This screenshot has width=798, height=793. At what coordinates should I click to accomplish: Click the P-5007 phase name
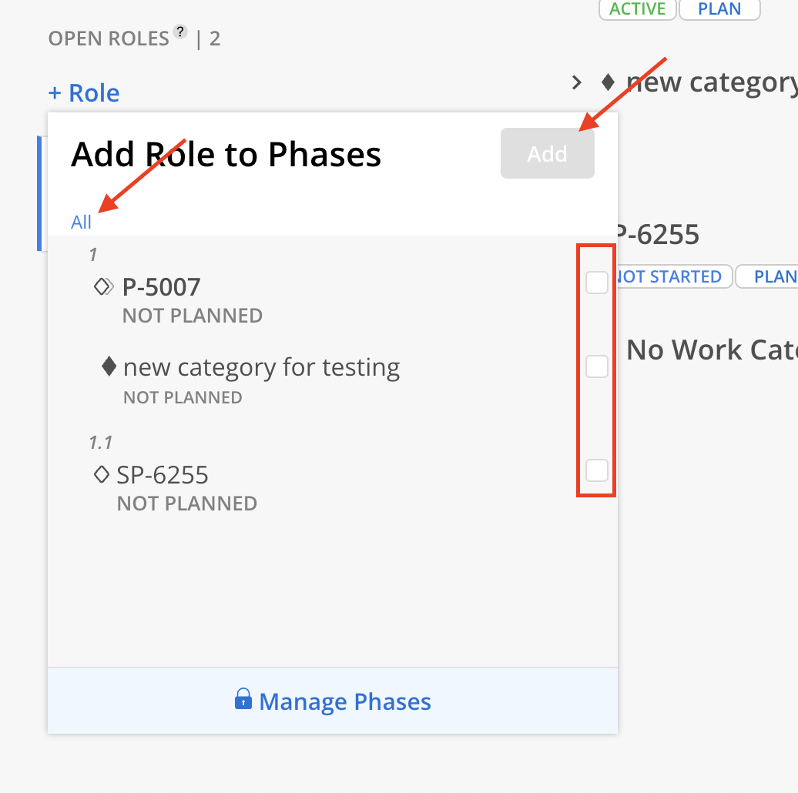coord(161,287)
